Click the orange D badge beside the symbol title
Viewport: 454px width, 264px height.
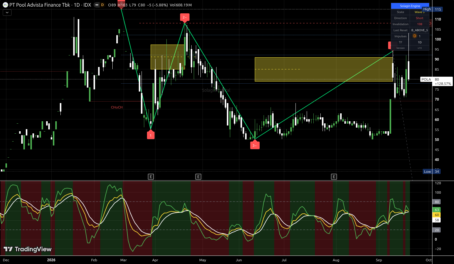102,5
